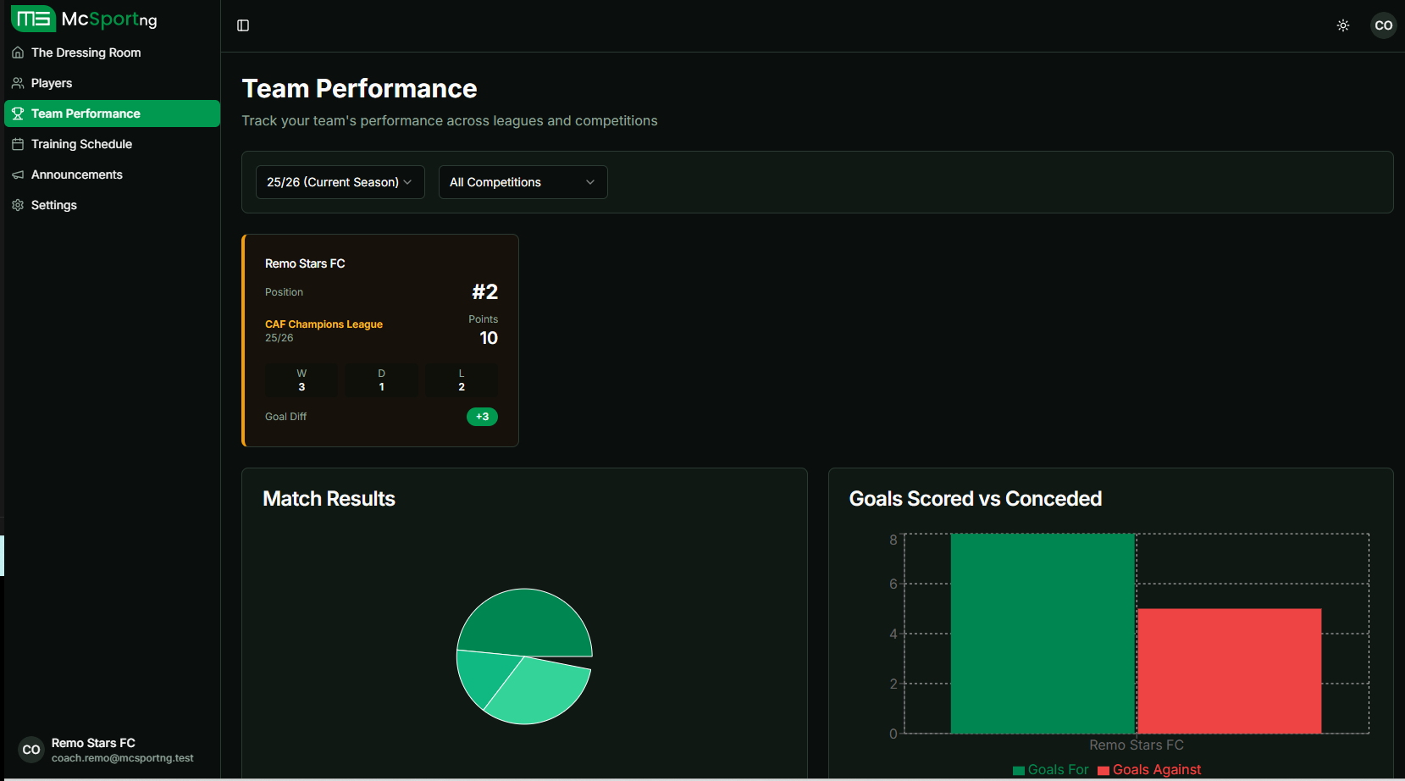Select the Dressing Room home icon
This screenshot has height=781, width=1405.
click(x=17, y=52)
